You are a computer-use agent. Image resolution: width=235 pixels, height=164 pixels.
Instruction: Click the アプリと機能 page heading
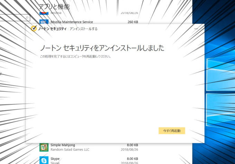(54, 7)
